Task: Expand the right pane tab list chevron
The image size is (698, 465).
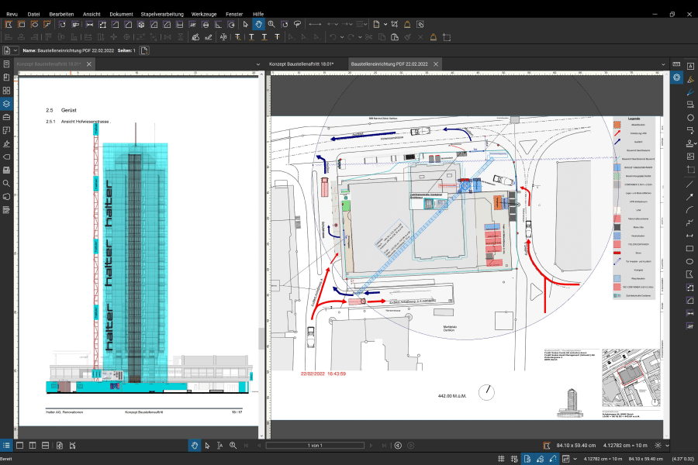Action: click(x=663, y=64)
